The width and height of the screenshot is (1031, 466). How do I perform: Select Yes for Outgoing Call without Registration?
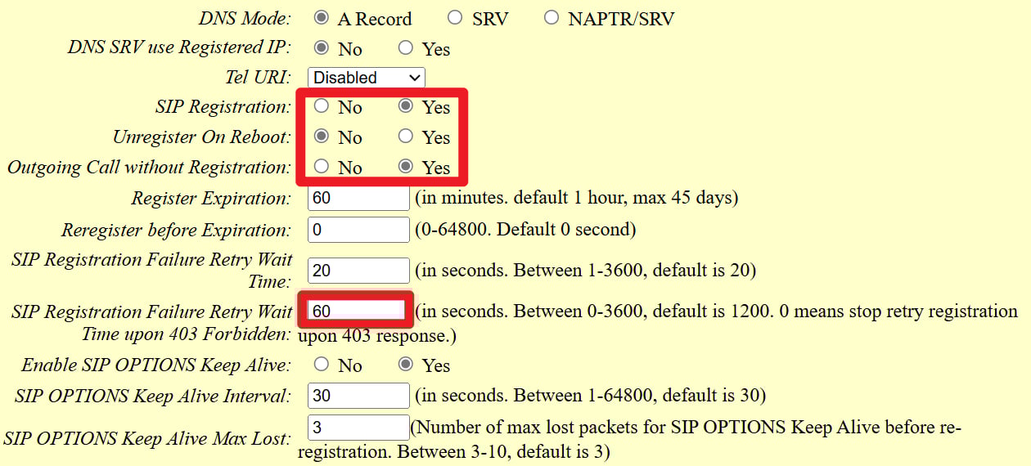pos(405,166)
